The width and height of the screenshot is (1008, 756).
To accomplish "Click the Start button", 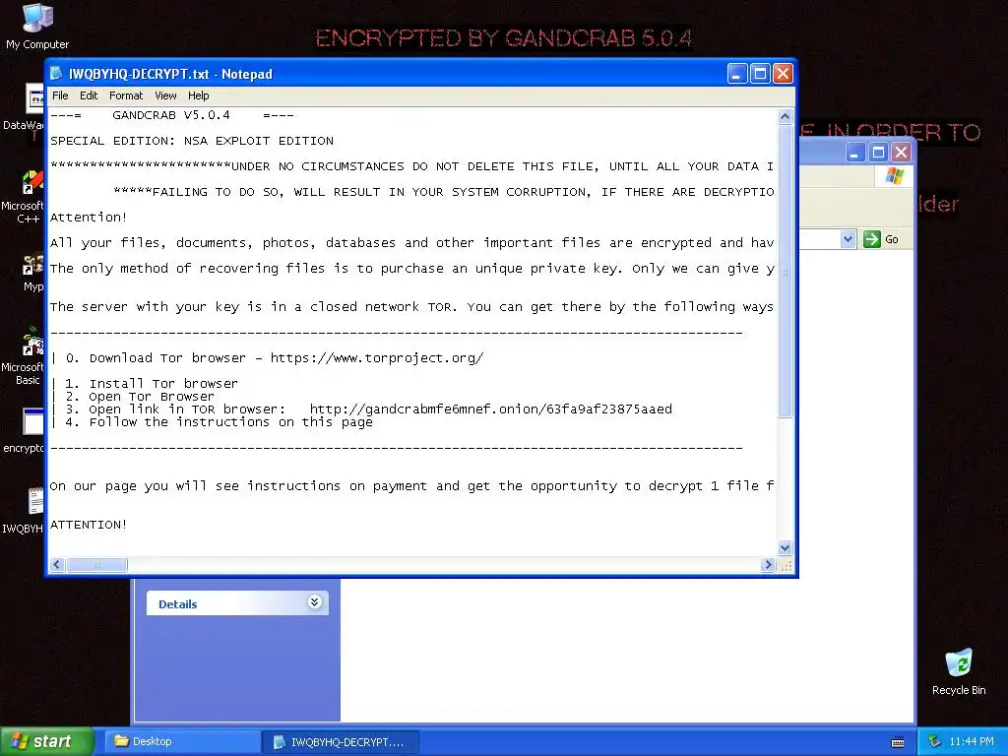I will 47,741.
